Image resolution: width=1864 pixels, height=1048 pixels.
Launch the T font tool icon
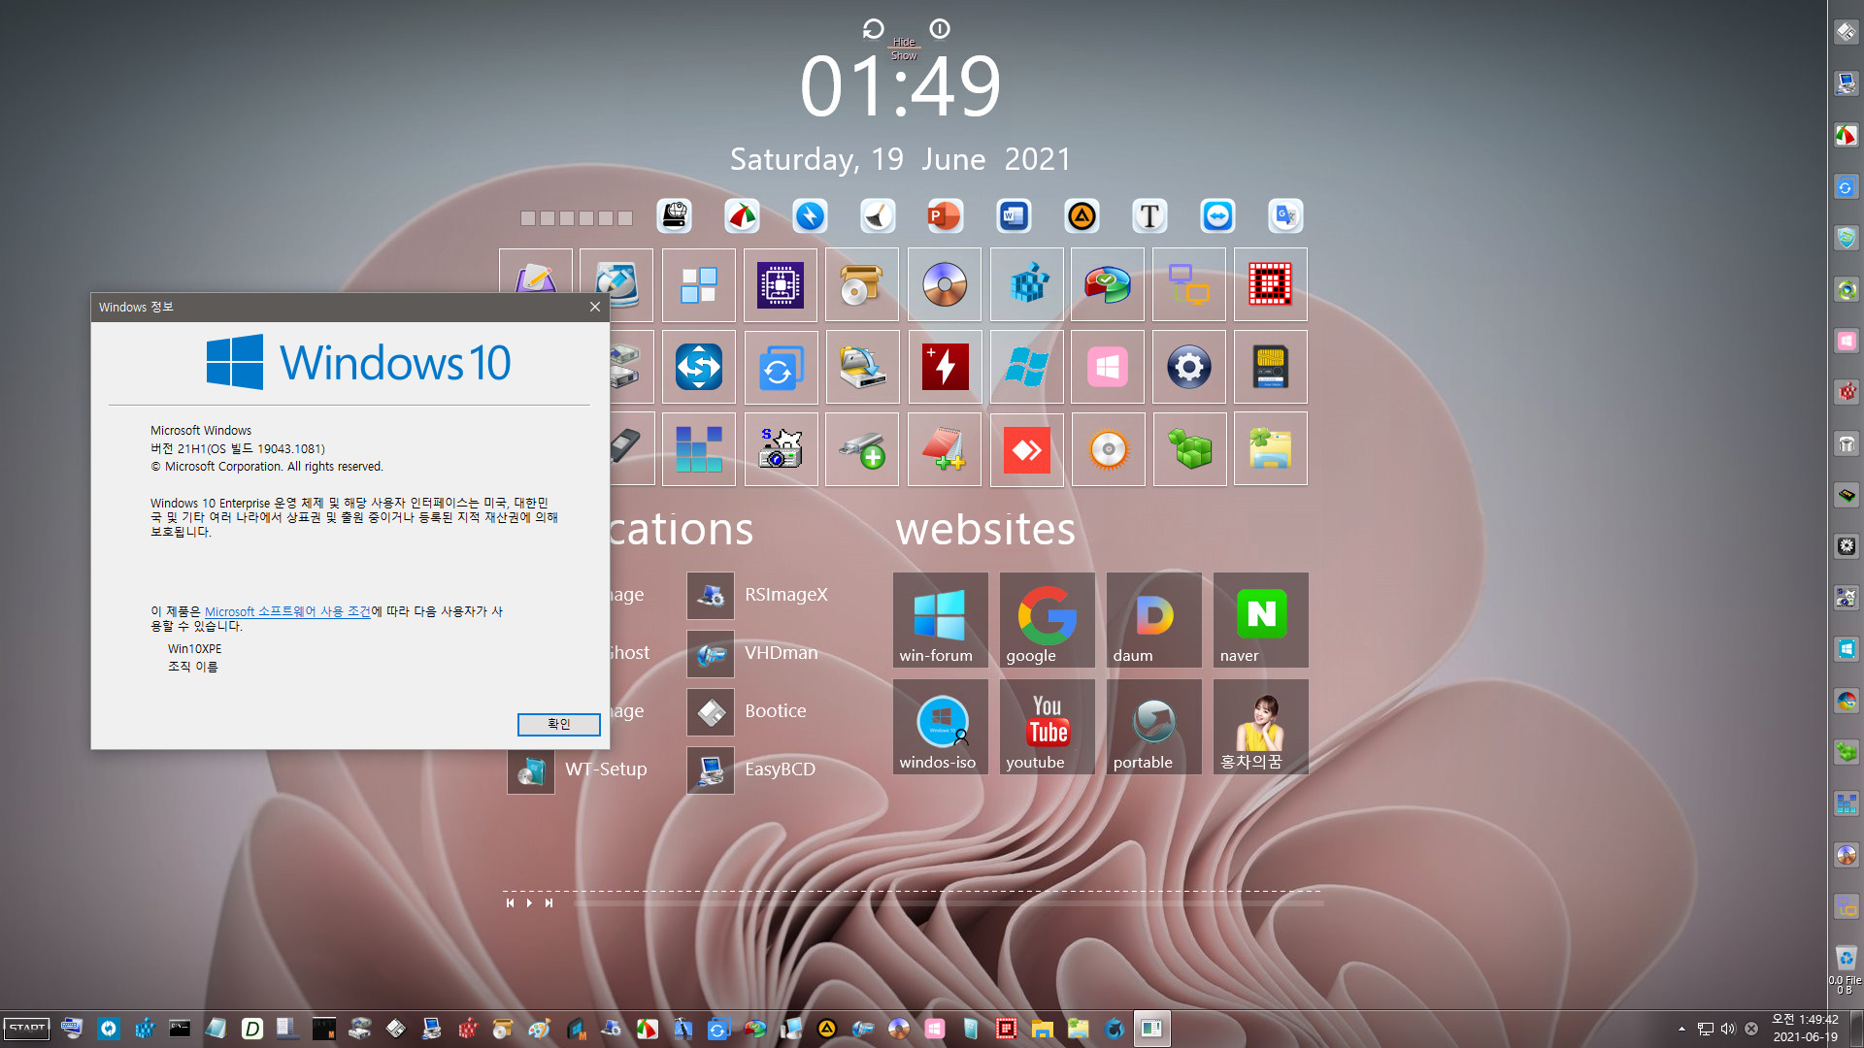[1149, 215]
